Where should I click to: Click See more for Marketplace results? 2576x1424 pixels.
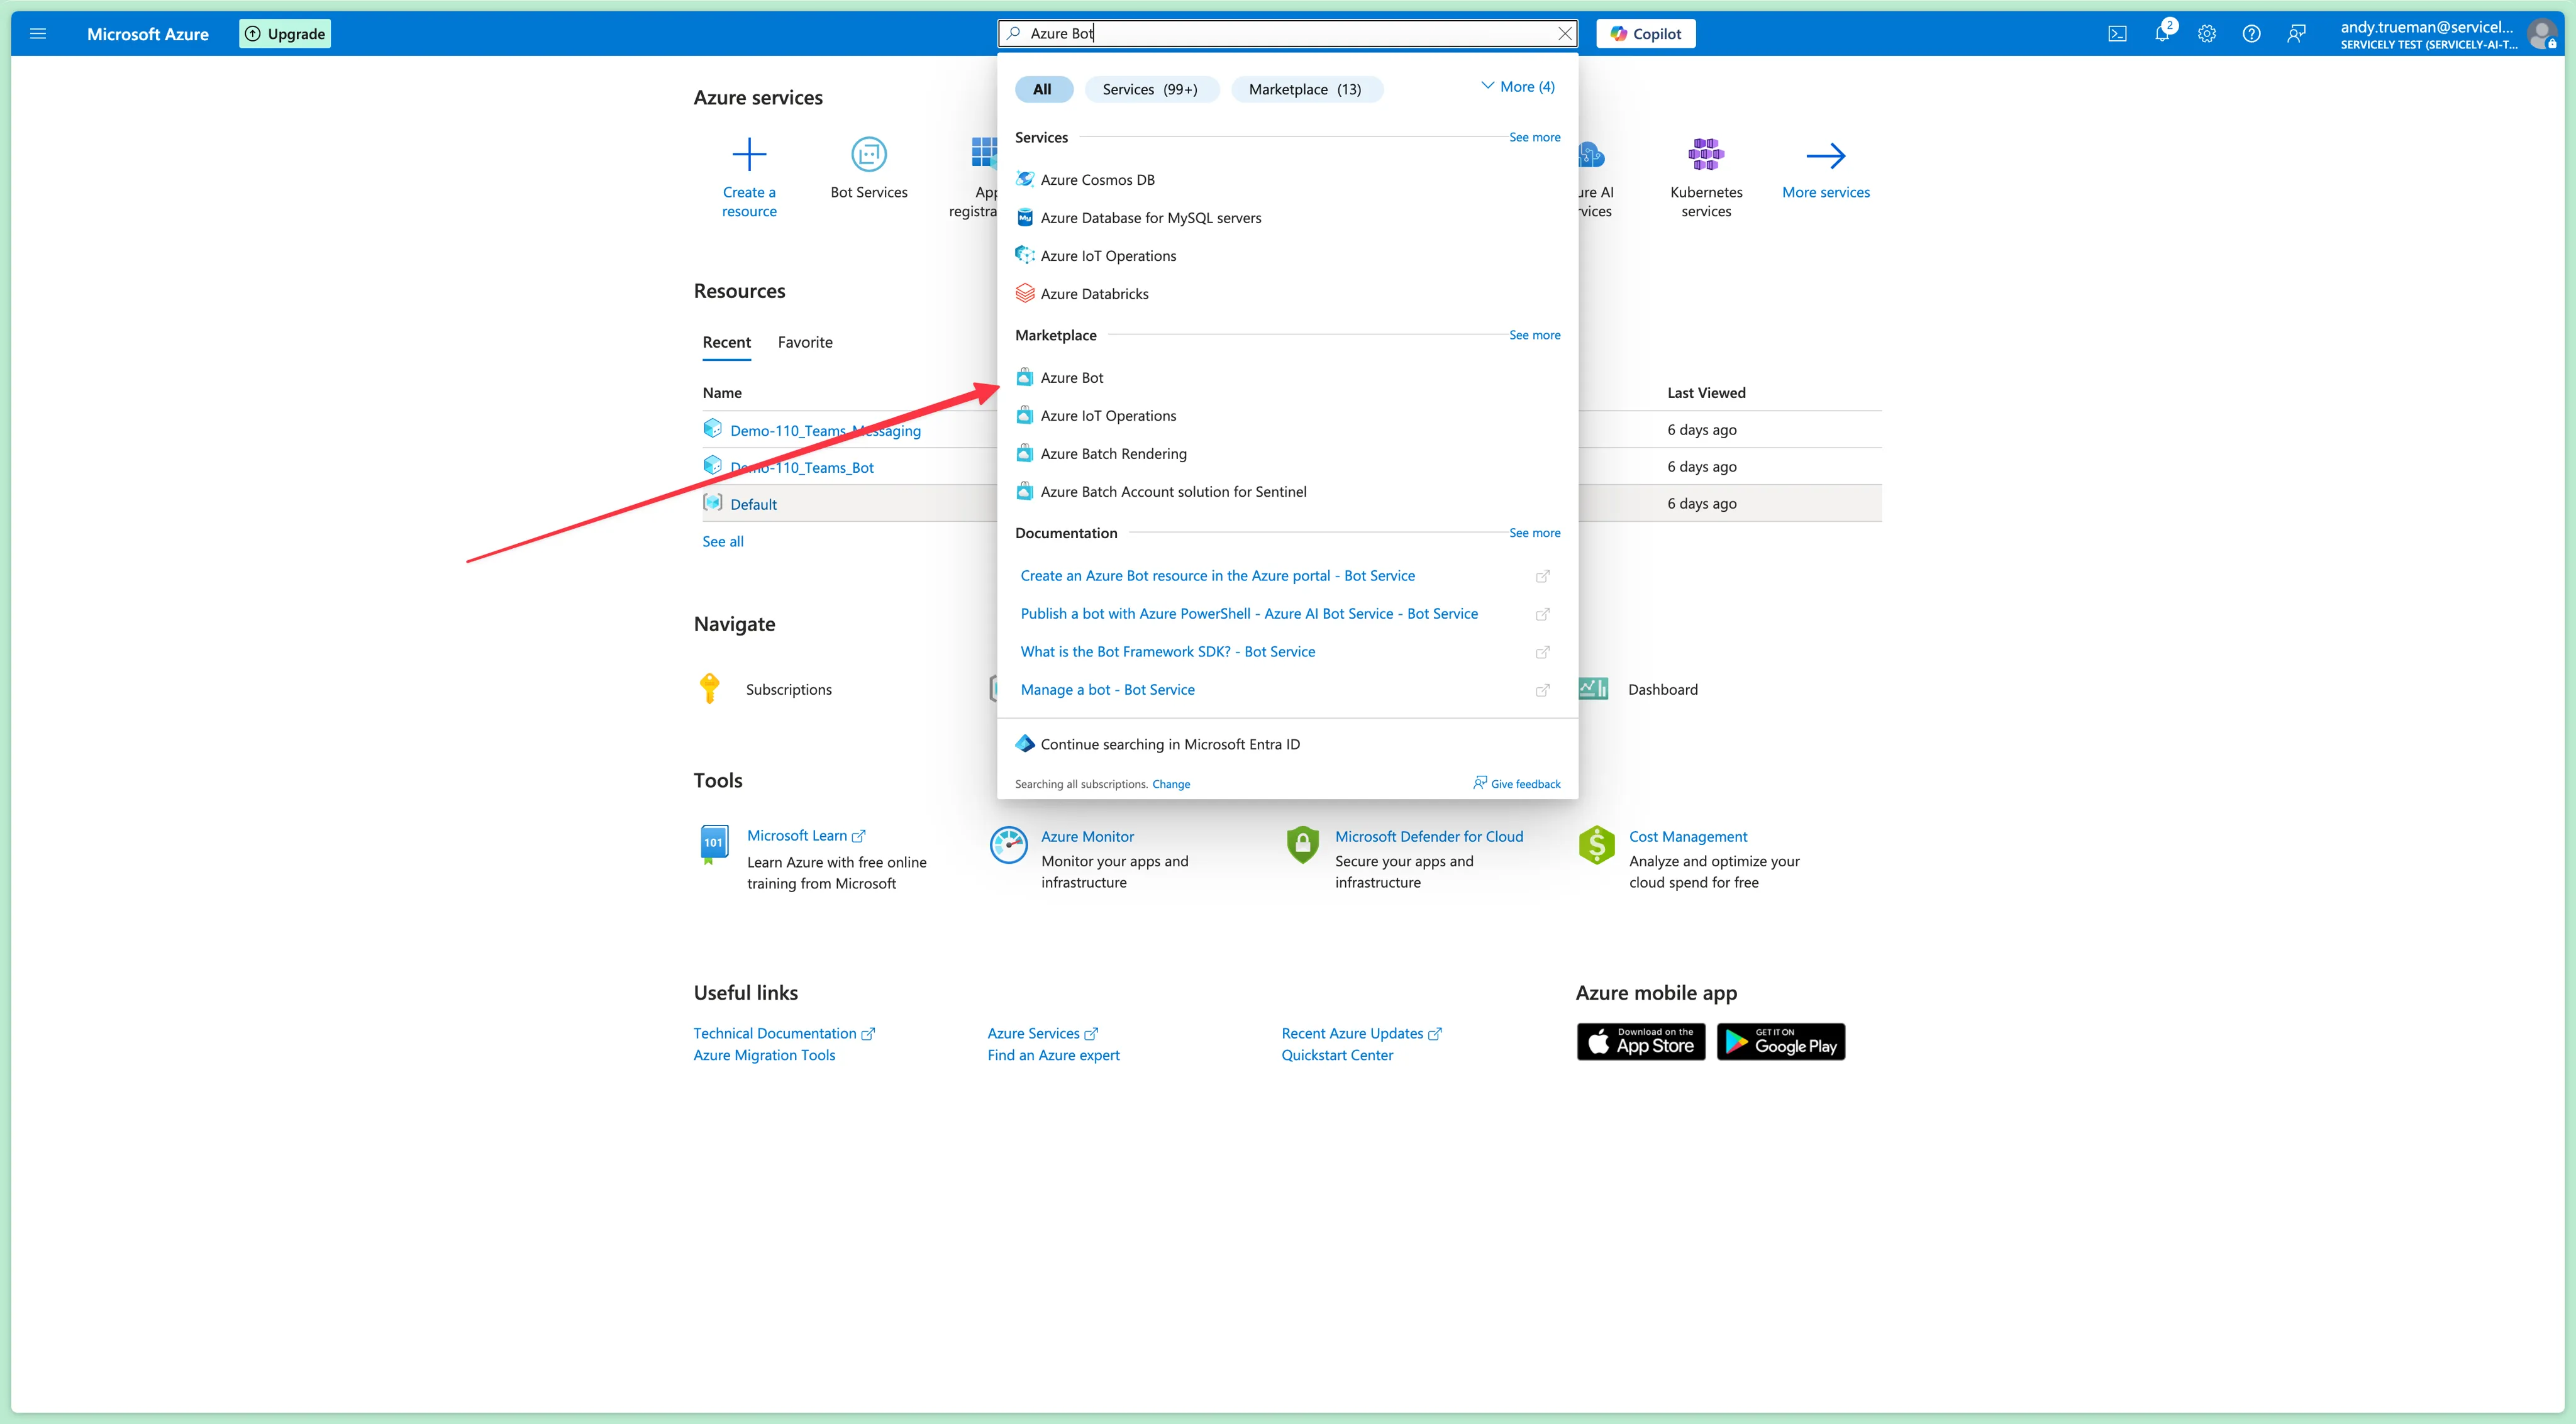point(1535,336)
